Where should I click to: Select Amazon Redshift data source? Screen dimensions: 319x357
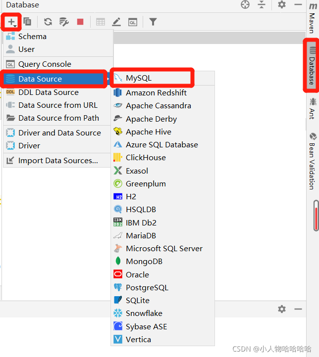163,93
